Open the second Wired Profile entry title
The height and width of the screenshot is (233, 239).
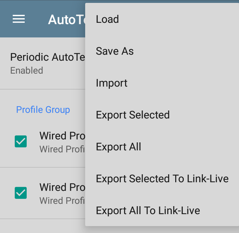tap(63, 187)
